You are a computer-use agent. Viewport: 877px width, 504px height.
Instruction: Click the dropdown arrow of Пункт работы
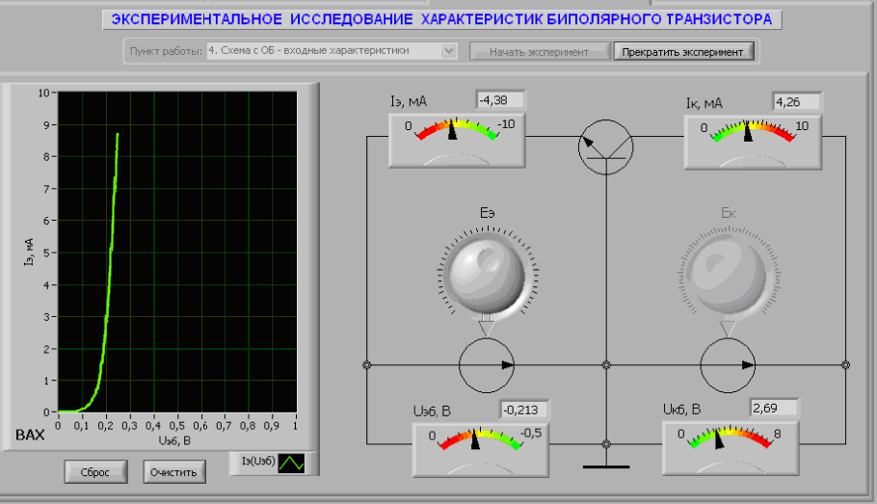448,51
